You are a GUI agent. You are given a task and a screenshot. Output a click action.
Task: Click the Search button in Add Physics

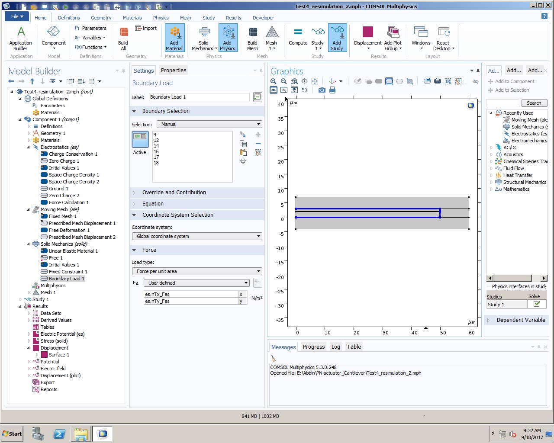534,103
